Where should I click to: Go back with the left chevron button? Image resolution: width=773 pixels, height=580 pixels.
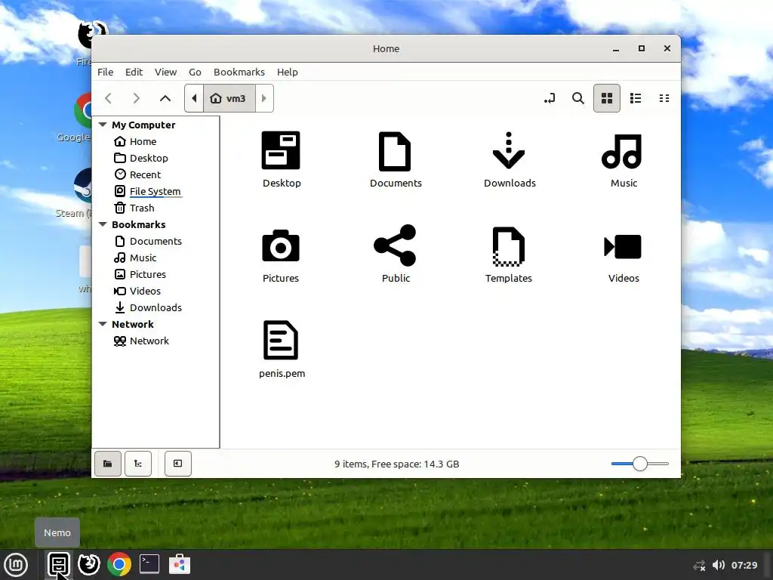pos(109,98)
